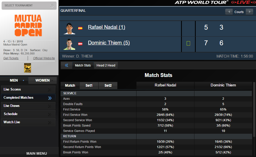Click the Austria flag icon

[80, 44]
